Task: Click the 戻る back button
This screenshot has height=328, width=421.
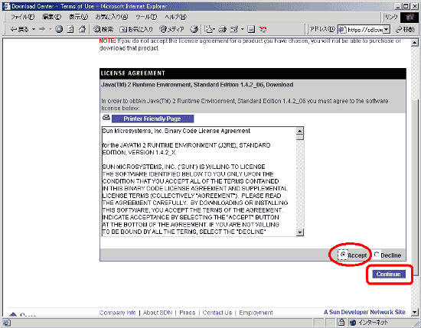Action: (x=19, y=29)
